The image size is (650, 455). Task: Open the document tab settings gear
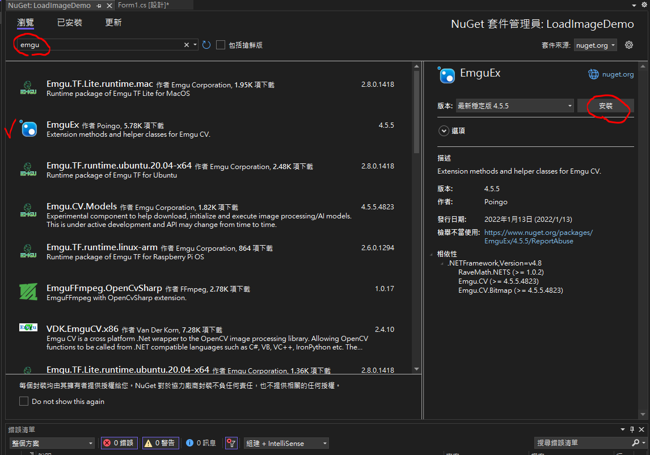[x=644, y=5]
